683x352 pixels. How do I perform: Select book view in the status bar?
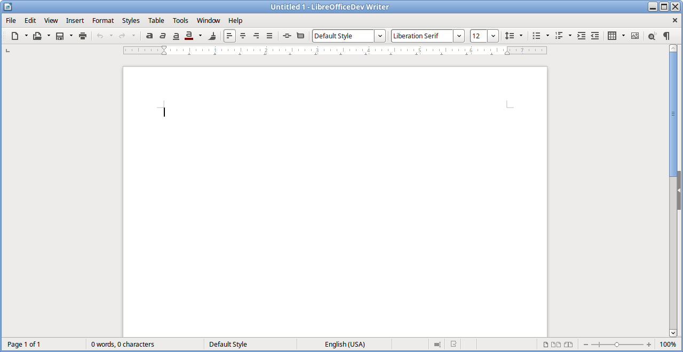click(568, 345)
